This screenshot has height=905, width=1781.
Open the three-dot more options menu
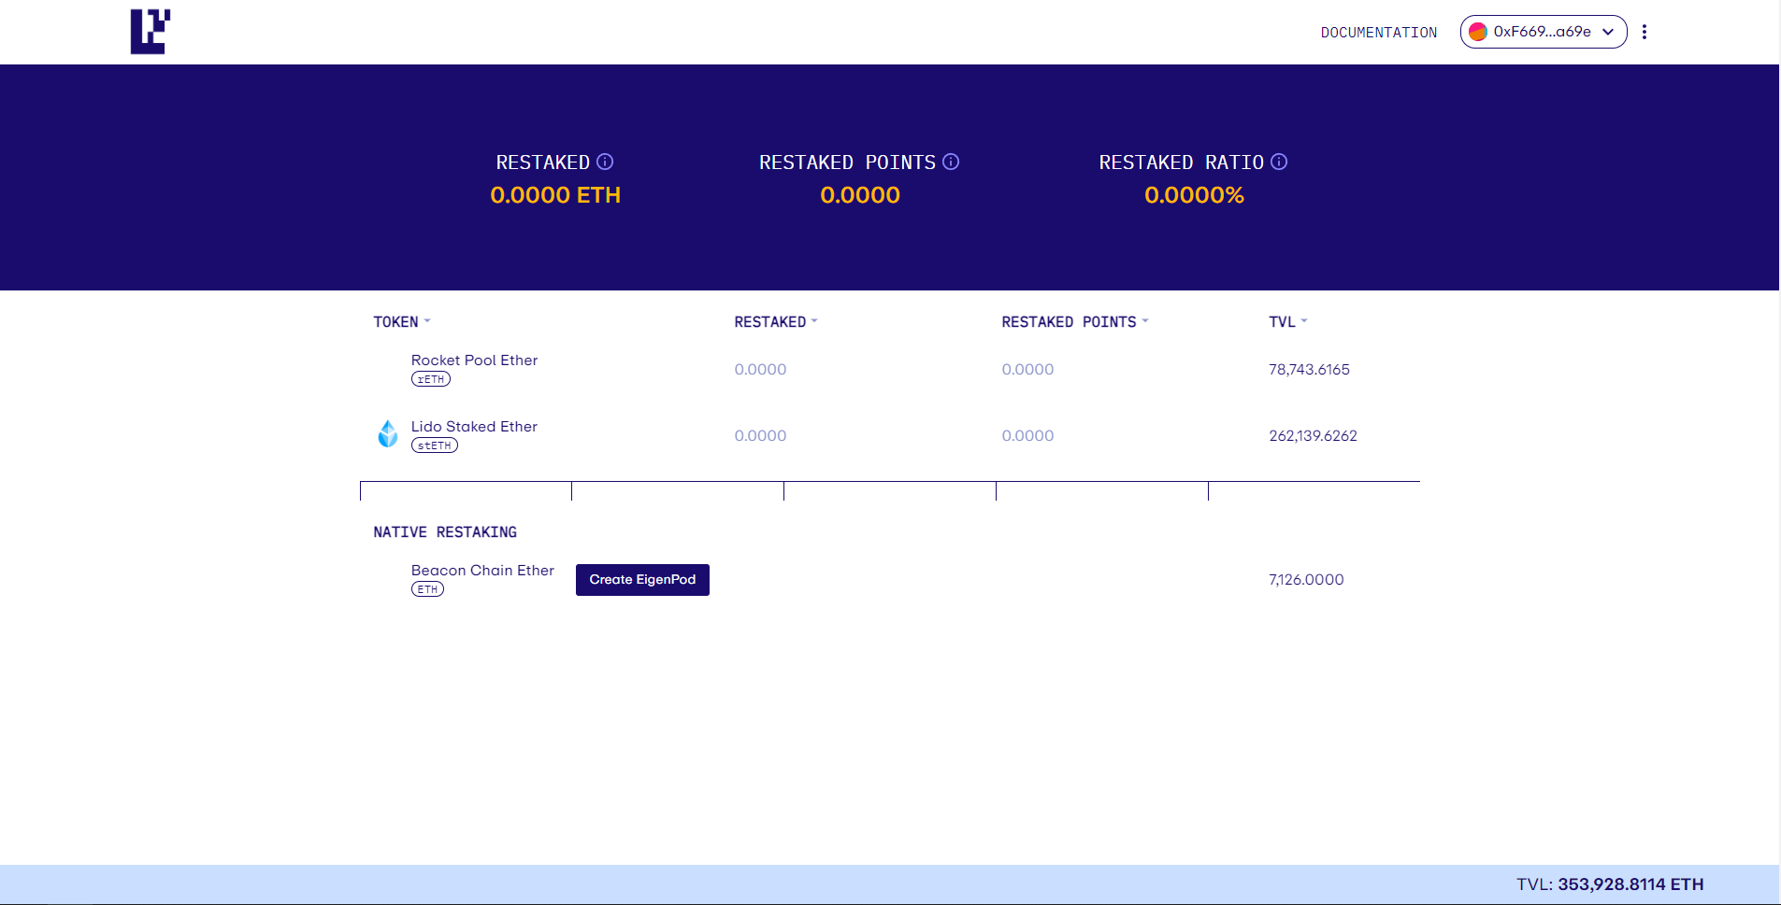(1644, 32)
